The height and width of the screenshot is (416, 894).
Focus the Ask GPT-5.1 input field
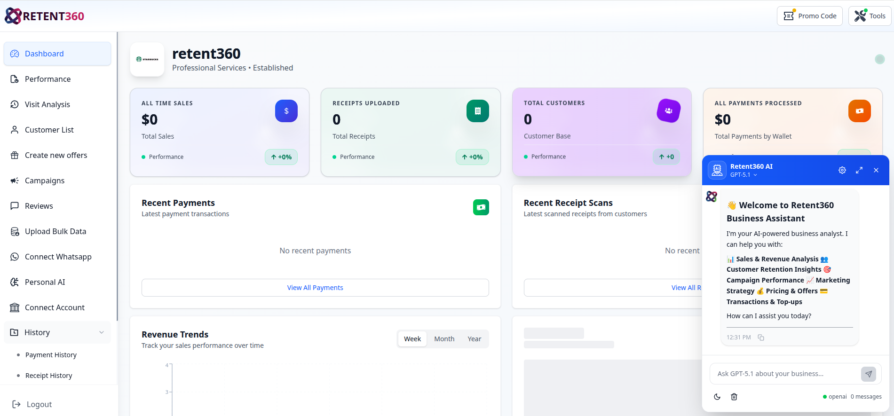[x=784, y=374]
